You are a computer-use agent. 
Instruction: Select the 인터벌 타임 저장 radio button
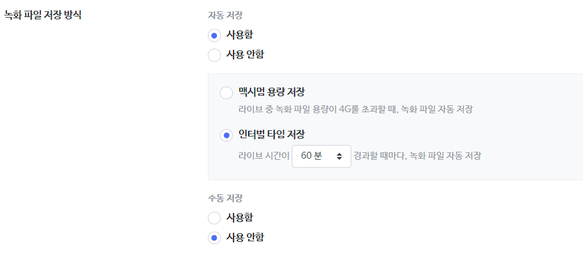[226, 135]
